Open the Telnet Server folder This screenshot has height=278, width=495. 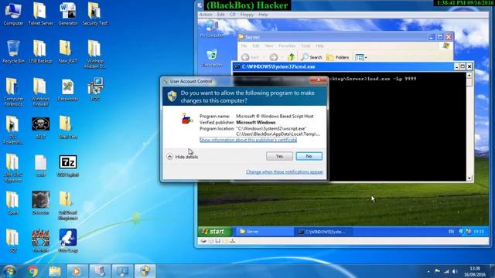40,14
